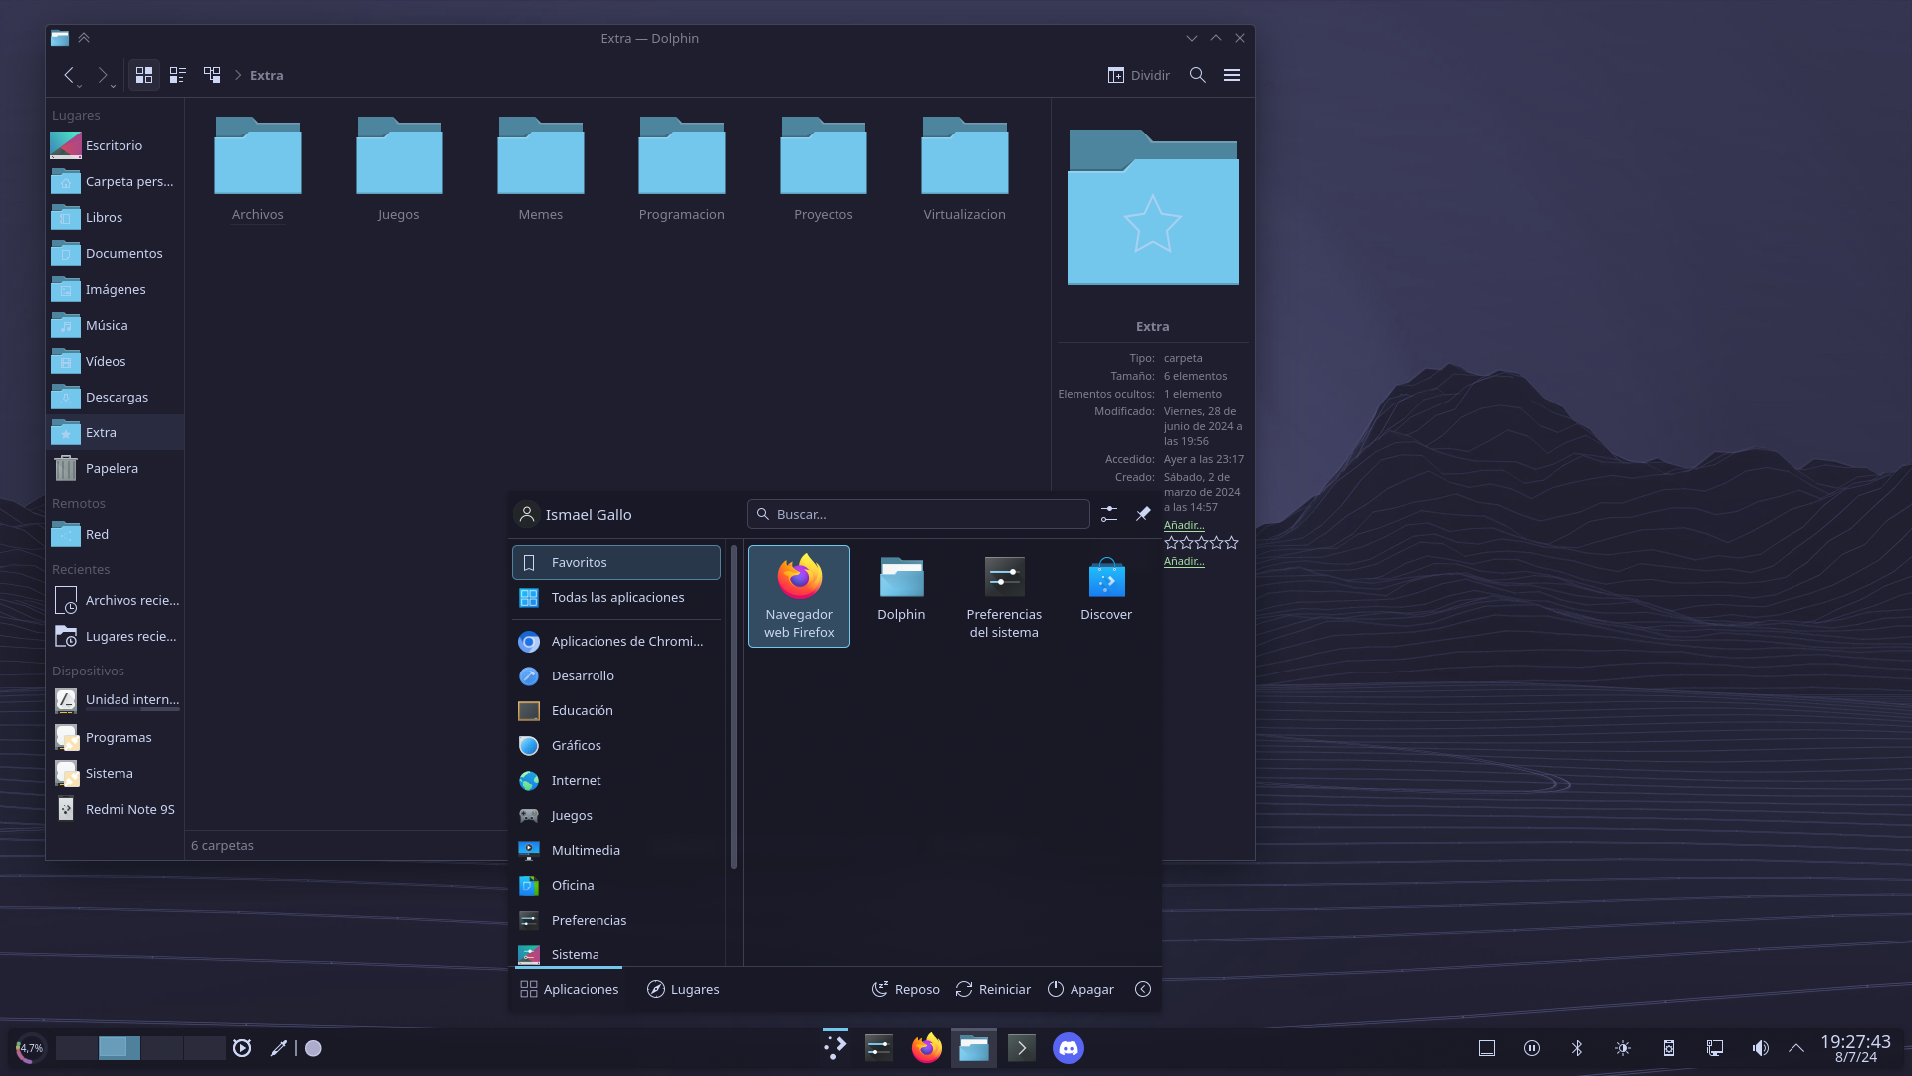Open Imágenes in sidebar
Screen dimensions: 1912x1076
pyautogui.click(x=116, y=289)
